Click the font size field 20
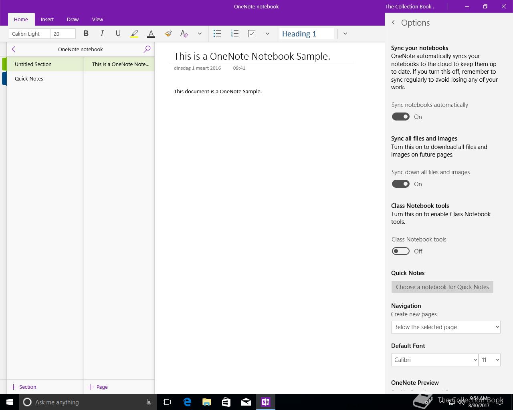Screen dimensions: 513x410 coord(63,34)
